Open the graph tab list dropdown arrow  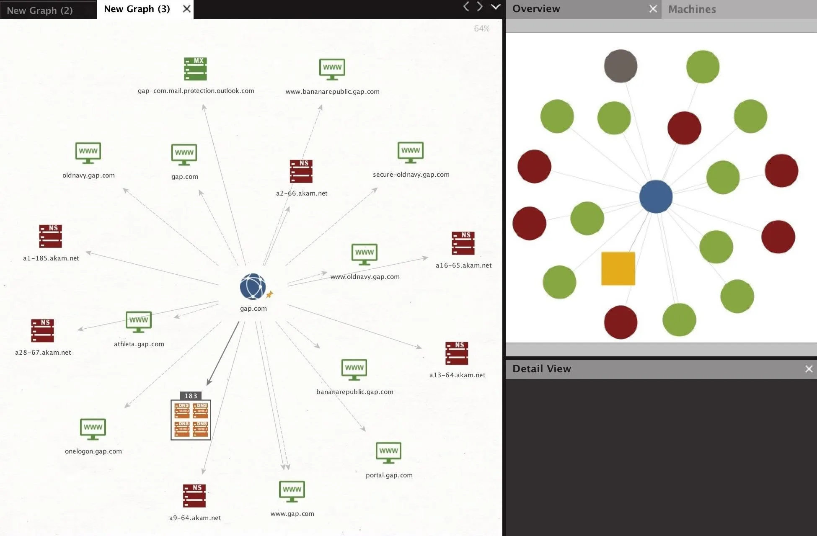coord(496,7)
